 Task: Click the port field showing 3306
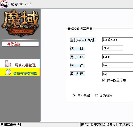click(113, 48)
